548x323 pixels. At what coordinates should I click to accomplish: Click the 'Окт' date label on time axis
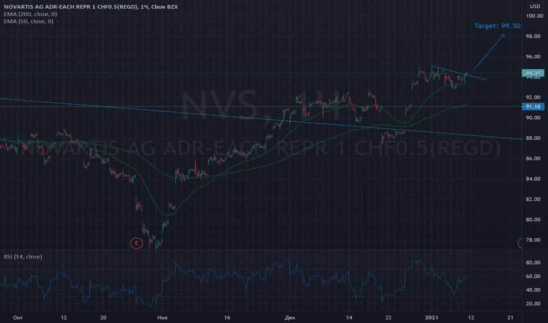(18, 318)
